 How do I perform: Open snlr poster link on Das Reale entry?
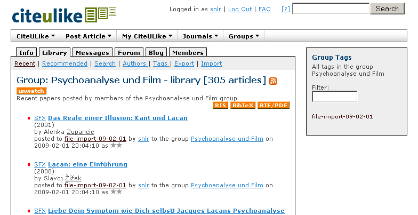(144, 139)
